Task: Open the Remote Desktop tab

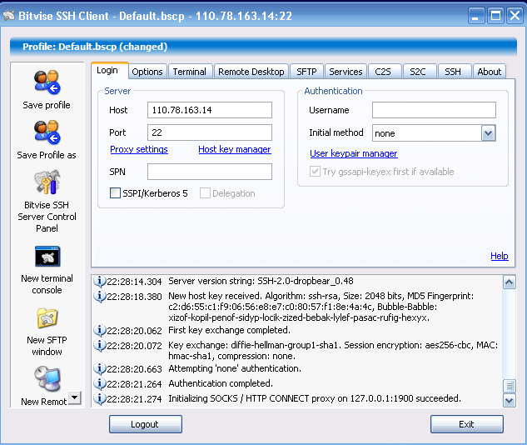Action: 251,72
